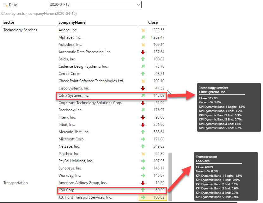Select the Baidu, Inc. company name
263x203 pixels.
click(67, 59)
